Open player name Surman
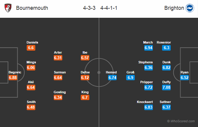 click(x=60, y=72)
